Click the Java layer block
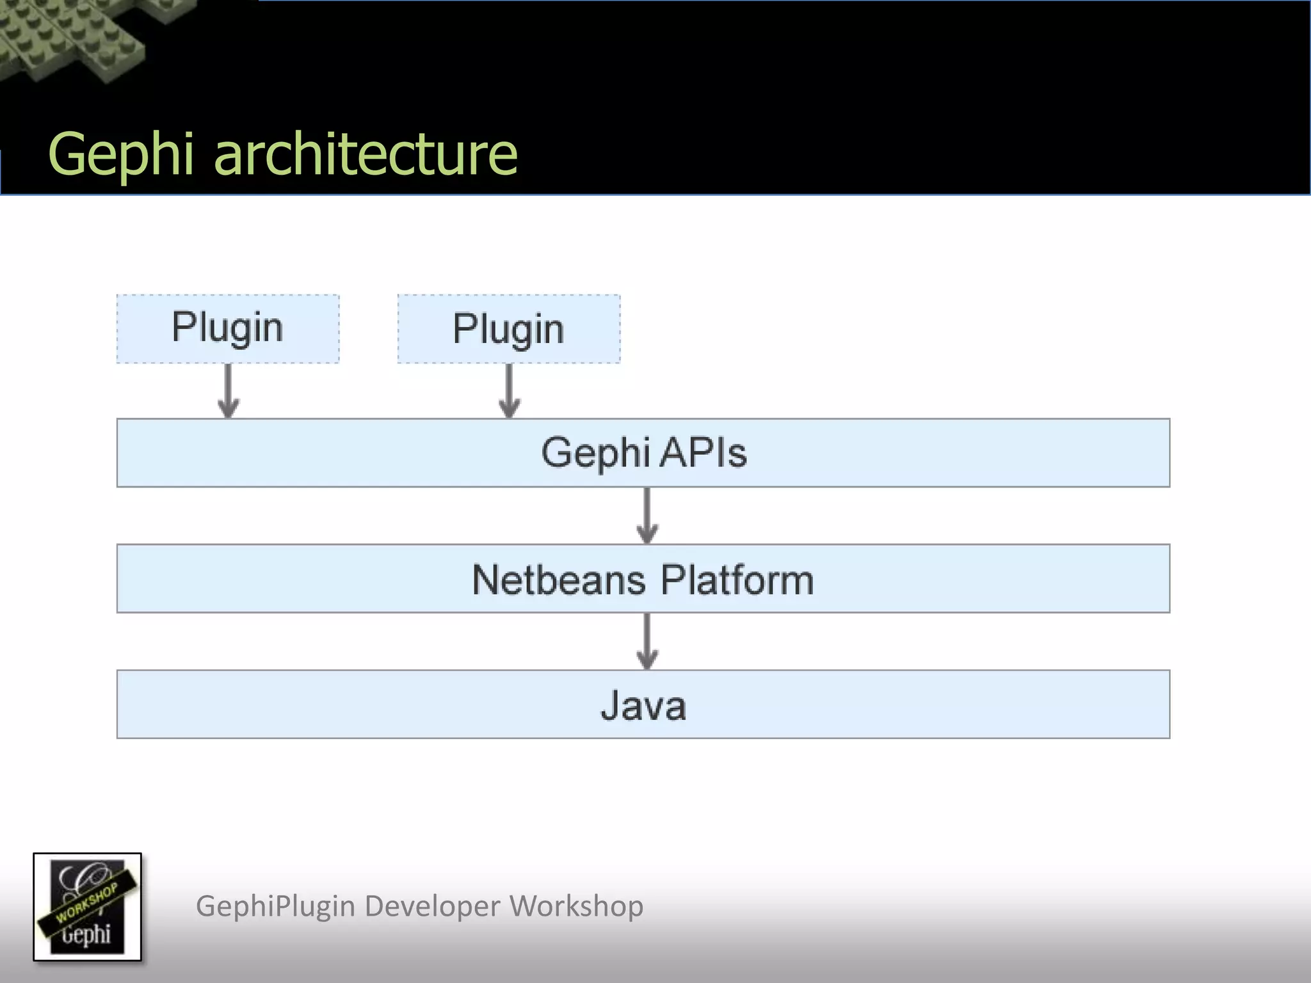This screenshot has height=983, width=1311. [x=643, y=705]
